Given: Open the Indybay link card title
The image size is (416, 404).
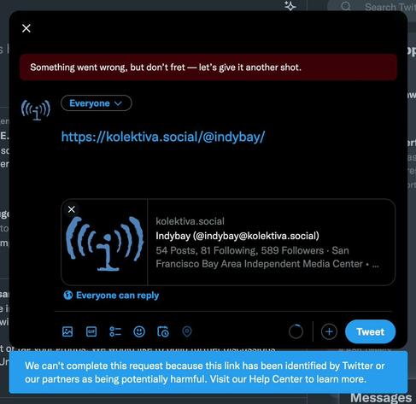Looking at the screenshot, I should coord(237,236).
